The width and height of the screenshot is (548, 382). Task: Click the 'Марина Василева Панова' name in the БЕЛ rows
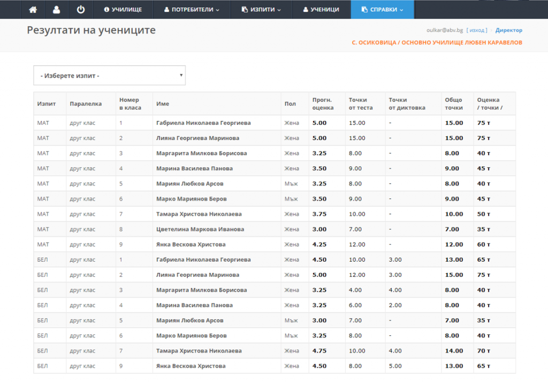[x=194, y=305]
